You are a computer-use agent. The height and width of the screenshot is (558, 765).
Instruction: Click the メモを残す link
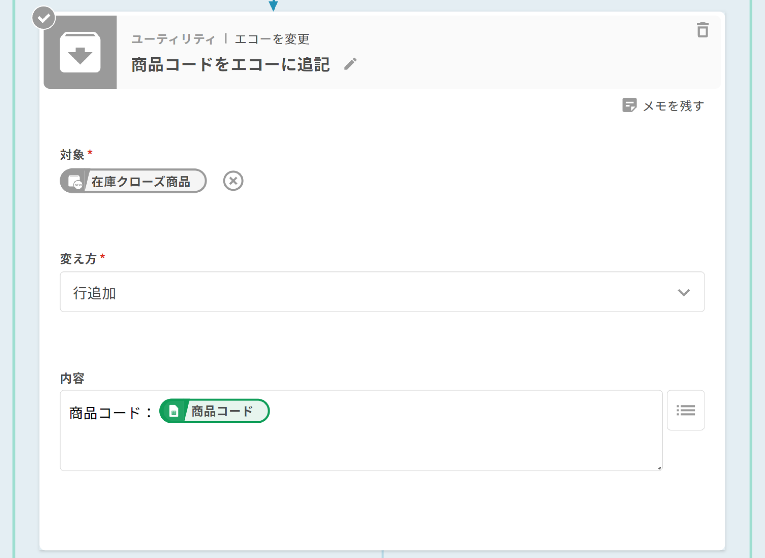673,106
